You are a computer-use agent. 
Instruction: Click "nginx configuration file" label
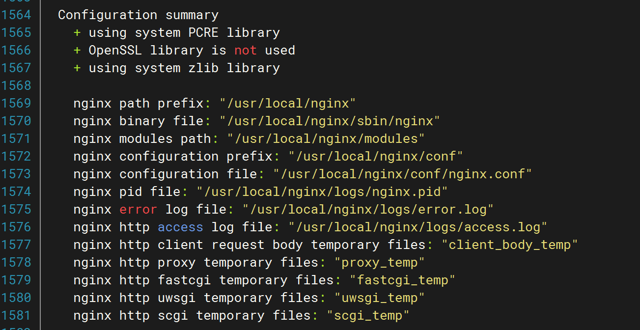(x=166, y=174)
